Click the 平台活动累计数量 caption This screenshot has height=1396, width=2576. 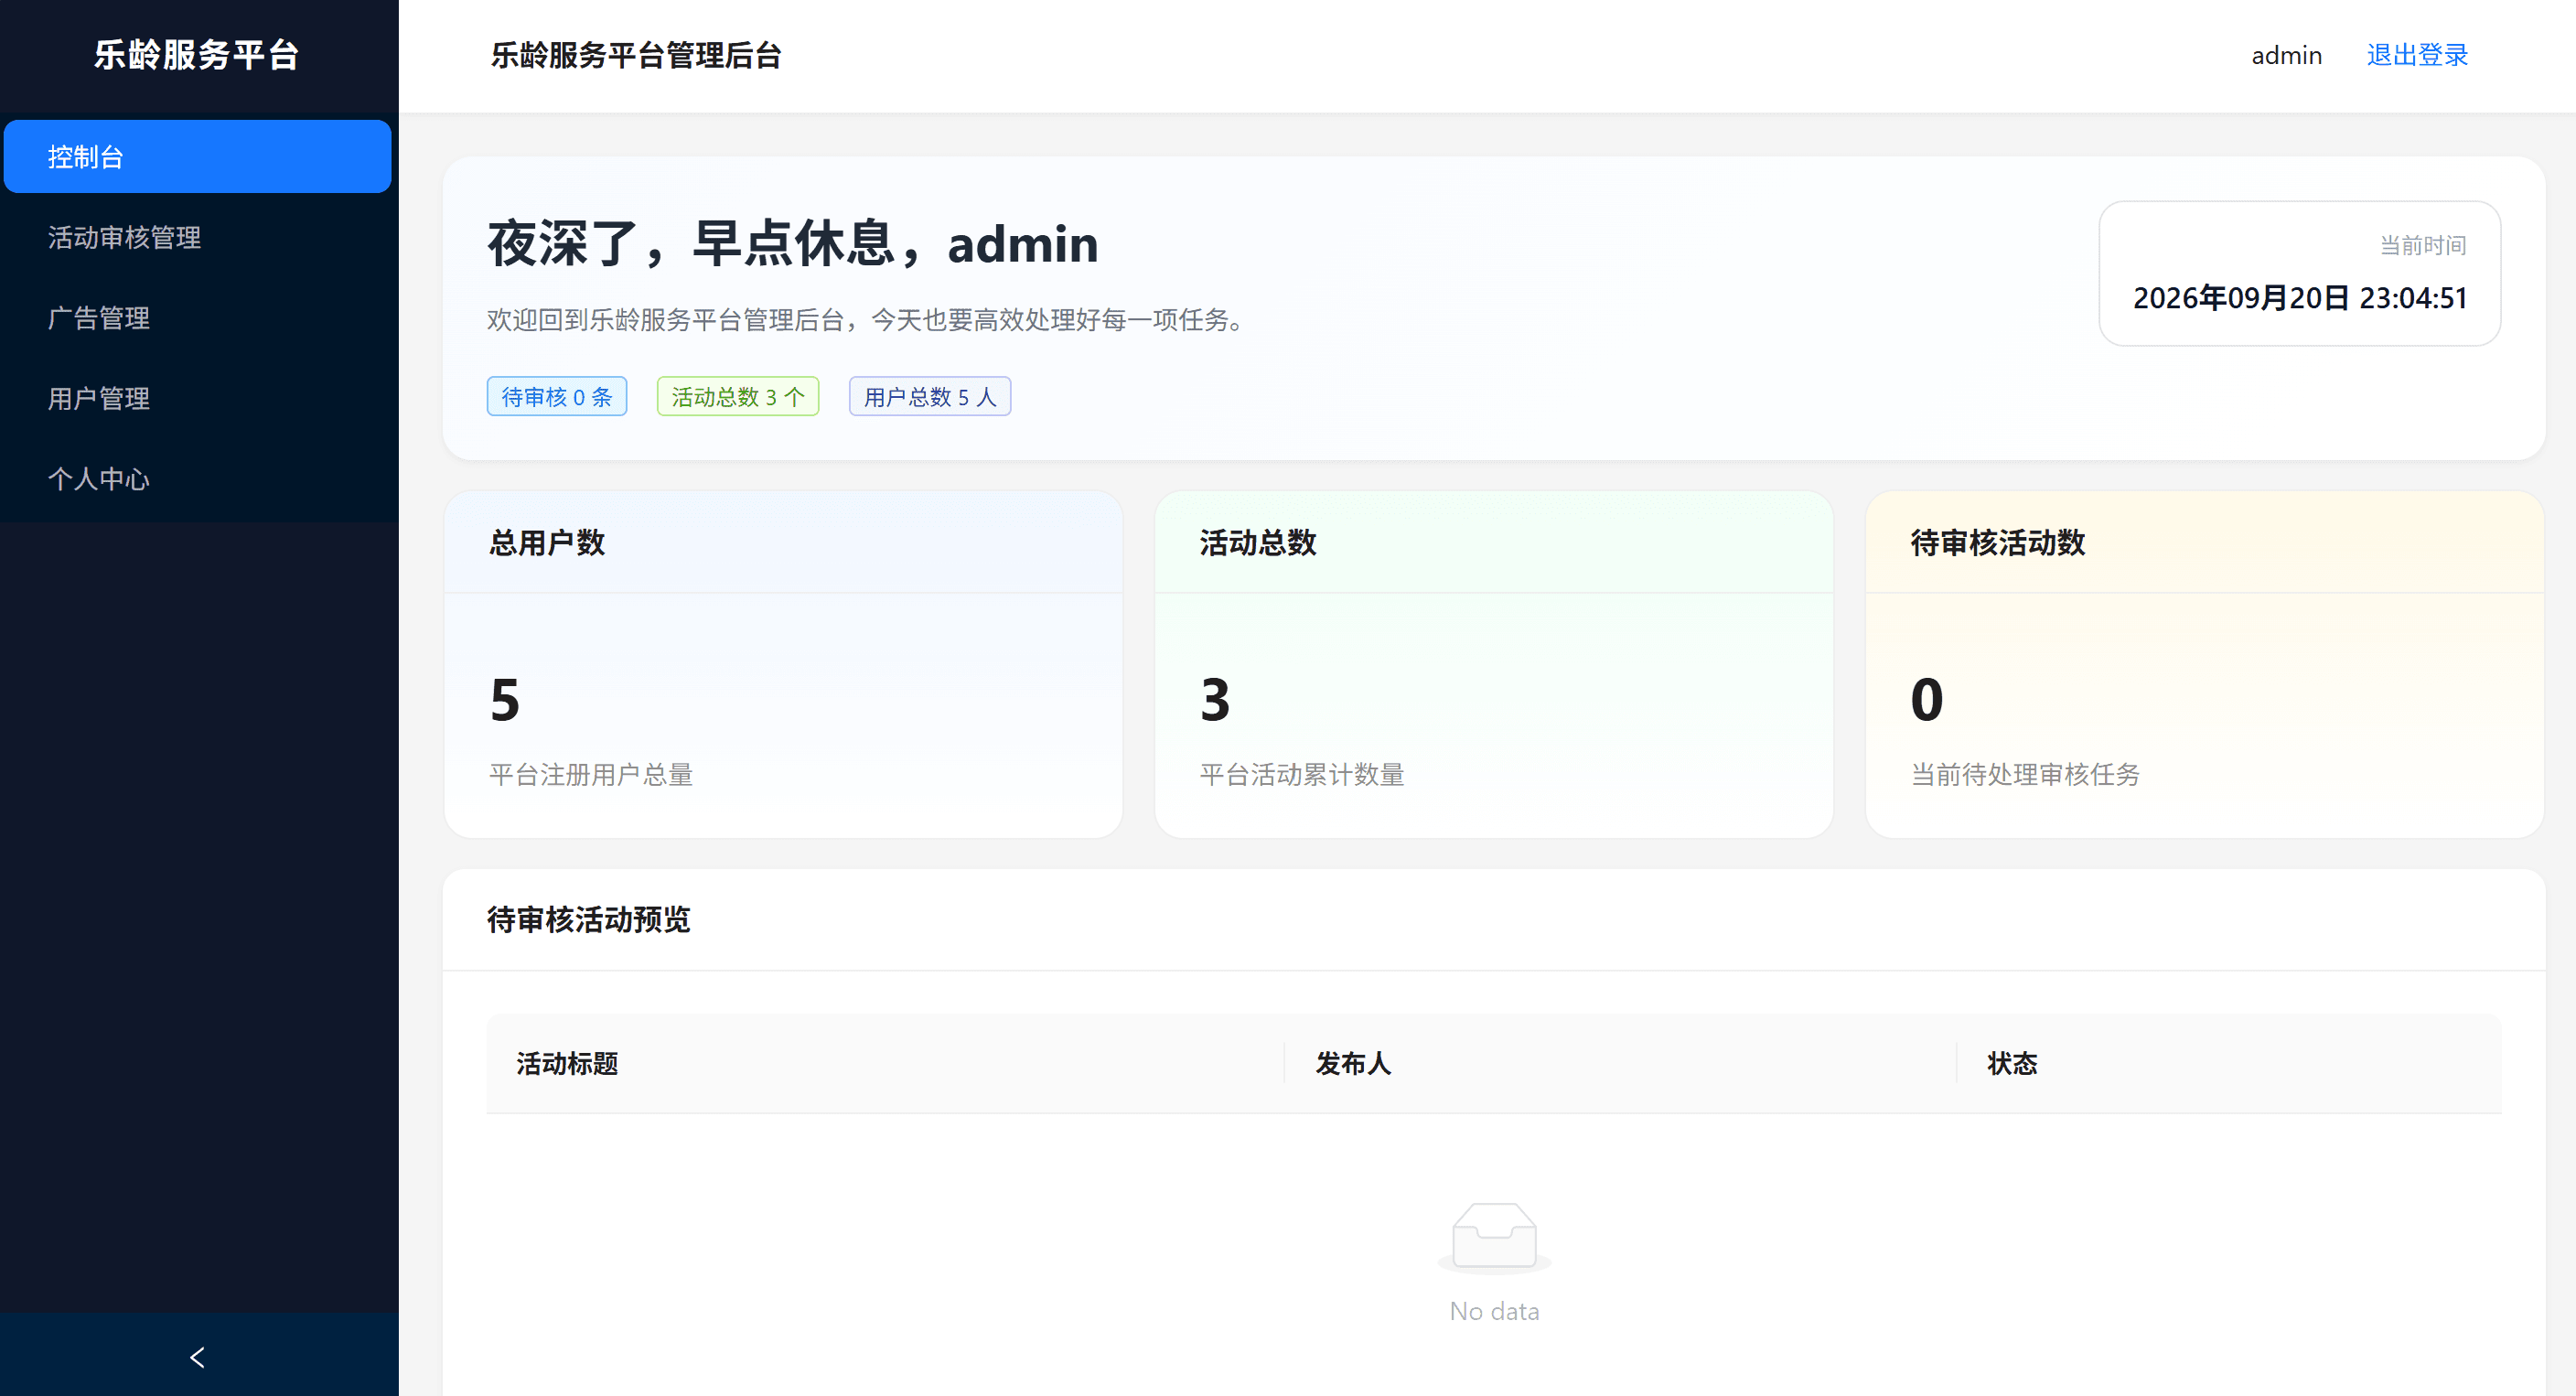click(1302, 774)
